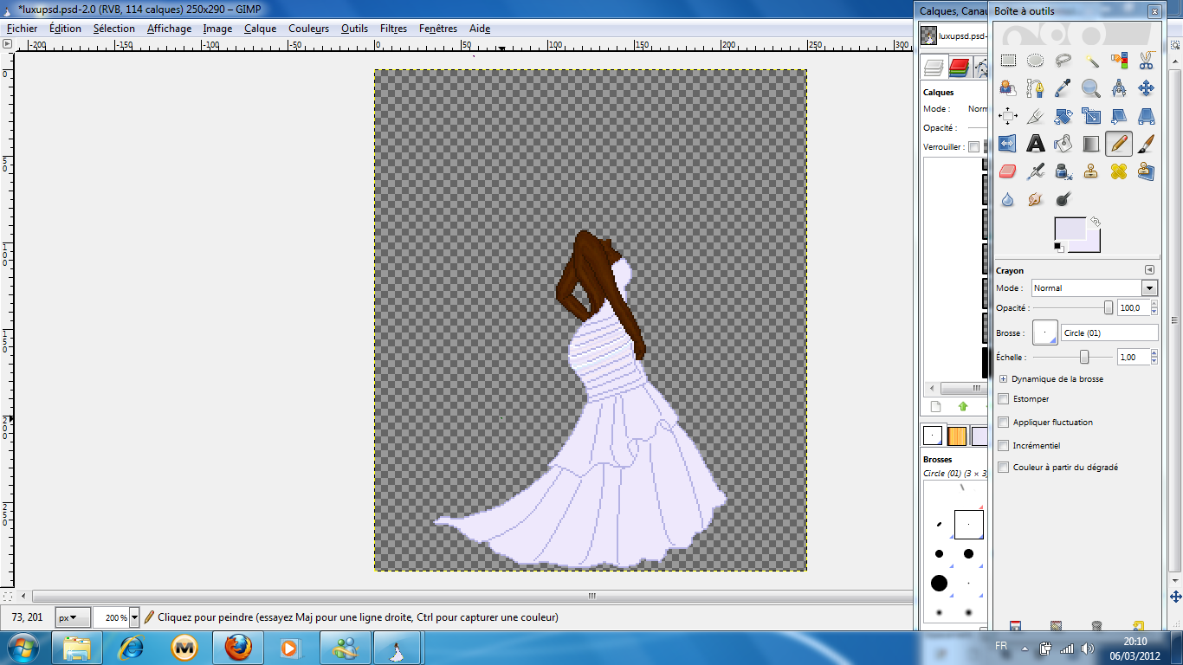Swap foreground and background colors
The width and height of the screenshot is (1183, 665).
(1096, 222)
